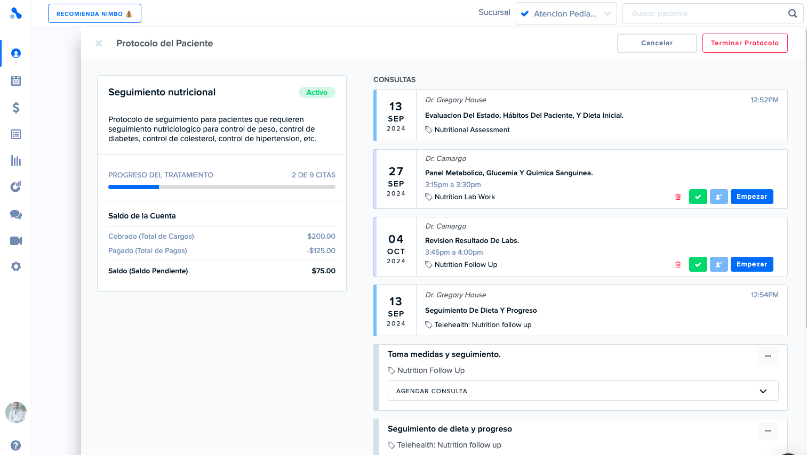
Task: Click the Telehealth: Nutrition follow up tag in 13 SEP card
Action: [x=478, y=324]
